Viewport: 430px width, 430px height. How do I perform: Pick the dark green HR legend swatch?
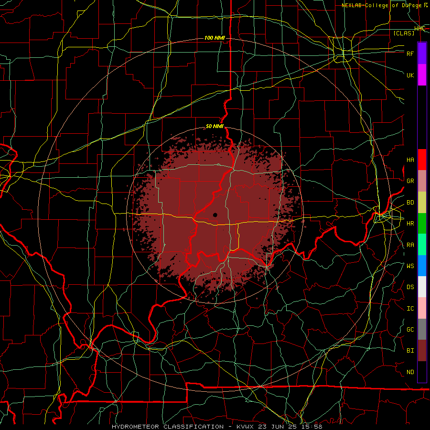422,224
